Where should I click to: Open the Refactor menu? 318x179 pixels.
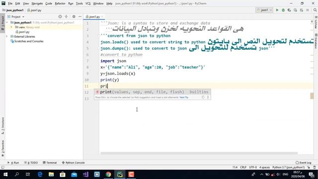tap(60, 3)
